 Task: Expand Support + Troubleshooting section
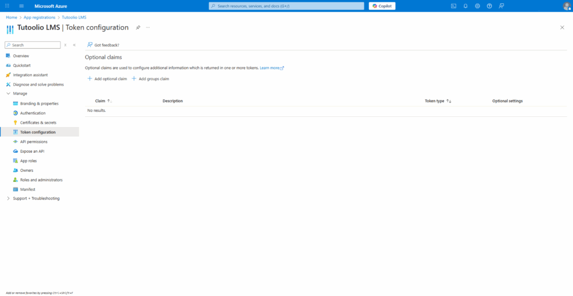click(x=8, y=199)
